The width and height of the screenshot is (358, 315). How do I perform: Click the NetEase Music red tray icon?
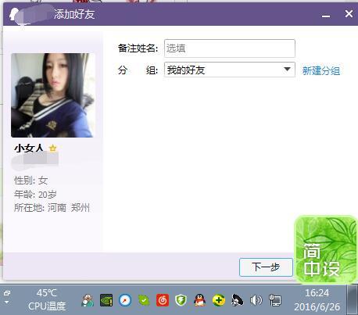pyautogui.click(x=163, y=300)
